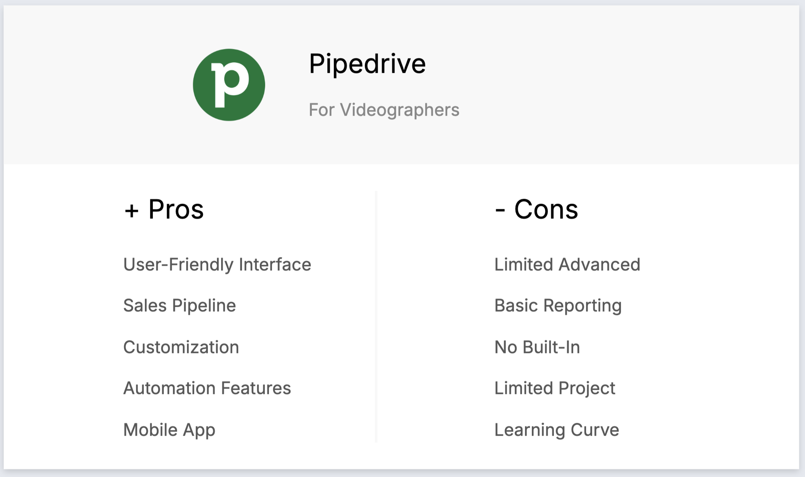Click the For Videographers subtitle
The image size is (805, 477).
pos(384,110)
